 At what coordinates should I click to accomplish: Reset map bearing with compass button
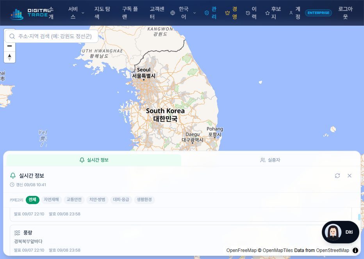[9, 57]
